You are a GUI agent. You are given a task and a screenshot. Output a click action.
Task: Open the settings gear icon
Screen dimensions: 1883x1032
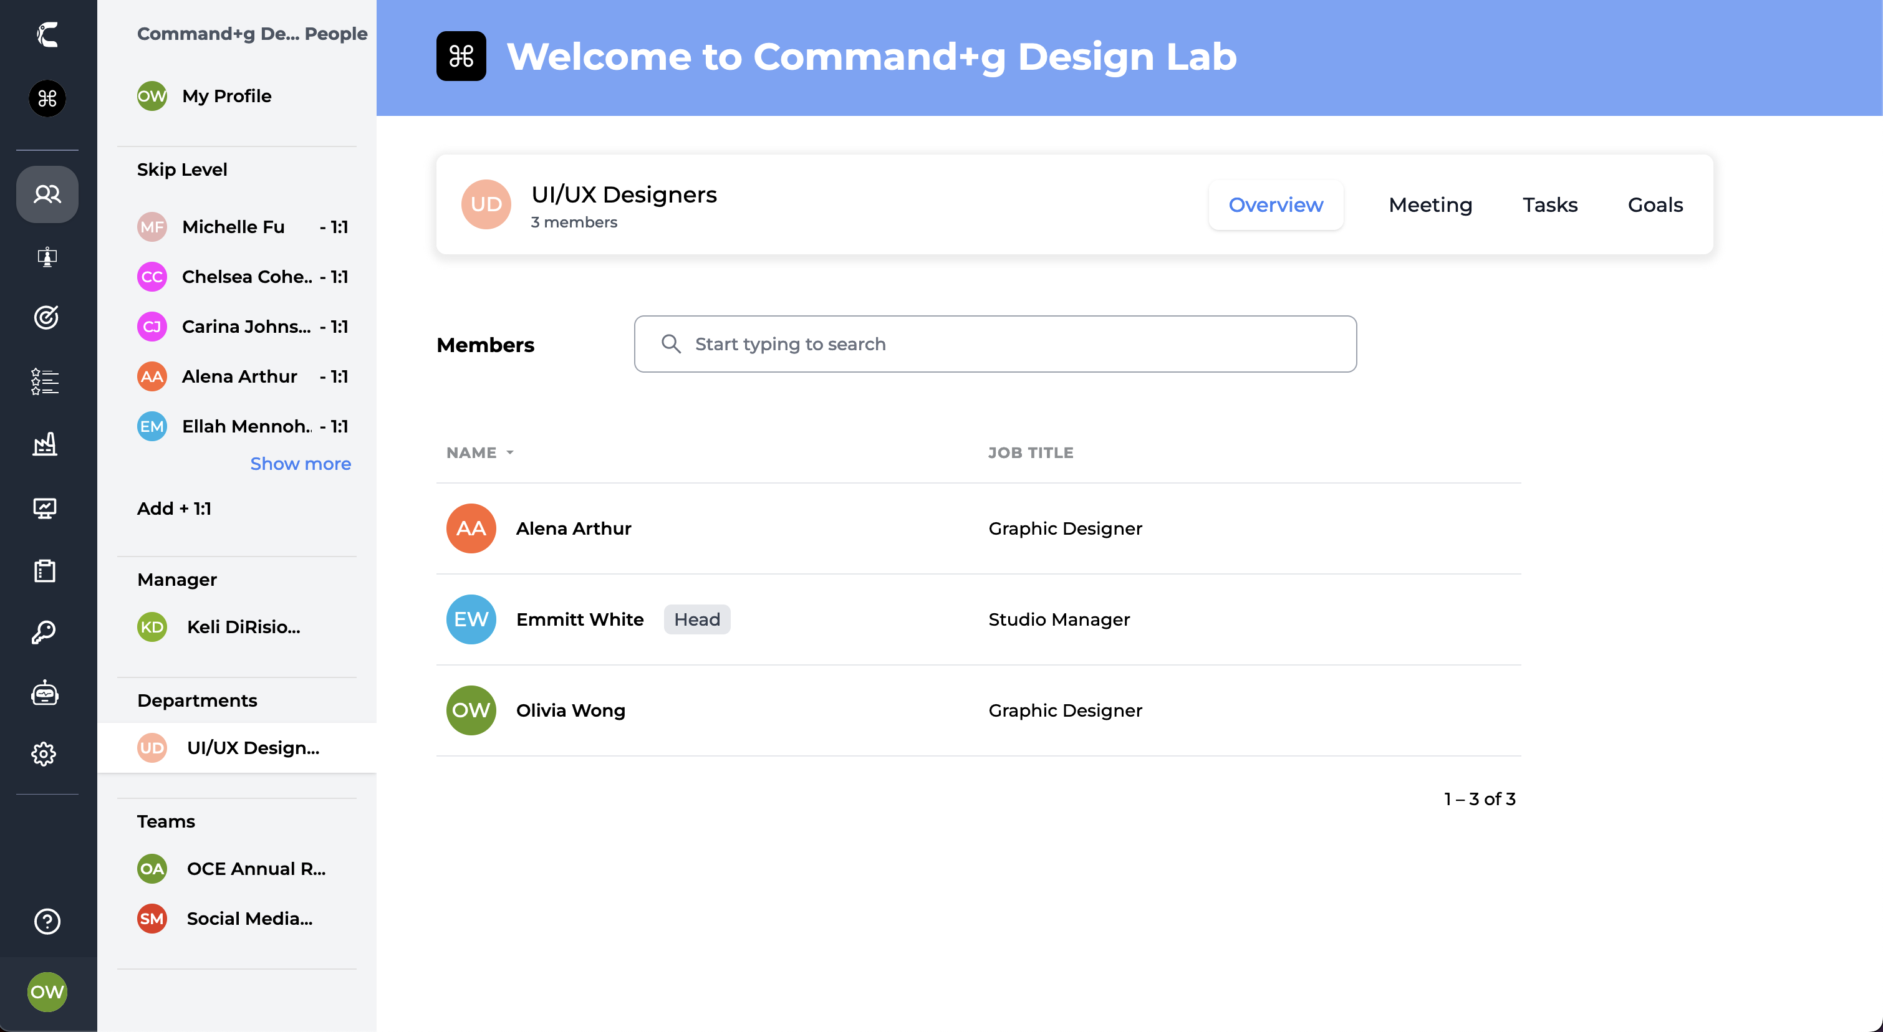tap(44, 753)
